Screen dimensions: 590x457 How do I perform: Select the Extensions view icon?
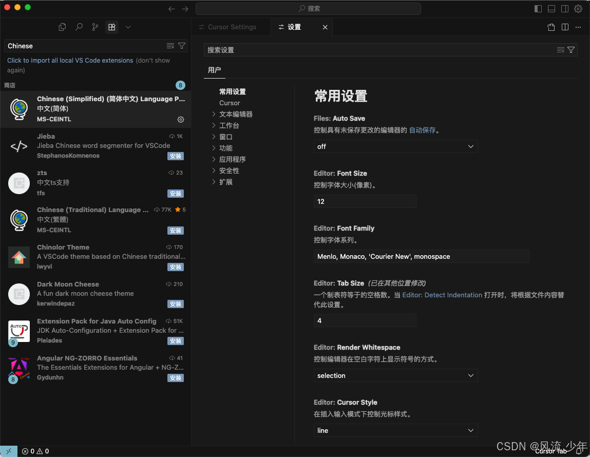click(112, 27)
